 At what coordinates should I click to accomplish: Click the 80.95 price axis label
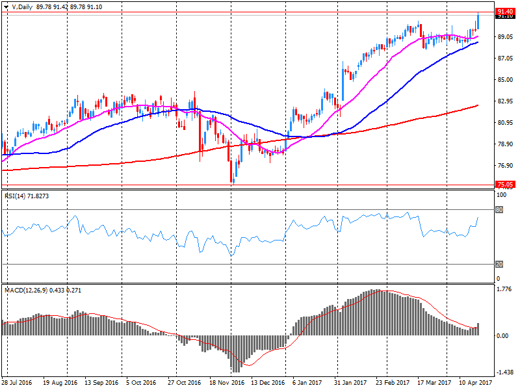pos(504,123)
